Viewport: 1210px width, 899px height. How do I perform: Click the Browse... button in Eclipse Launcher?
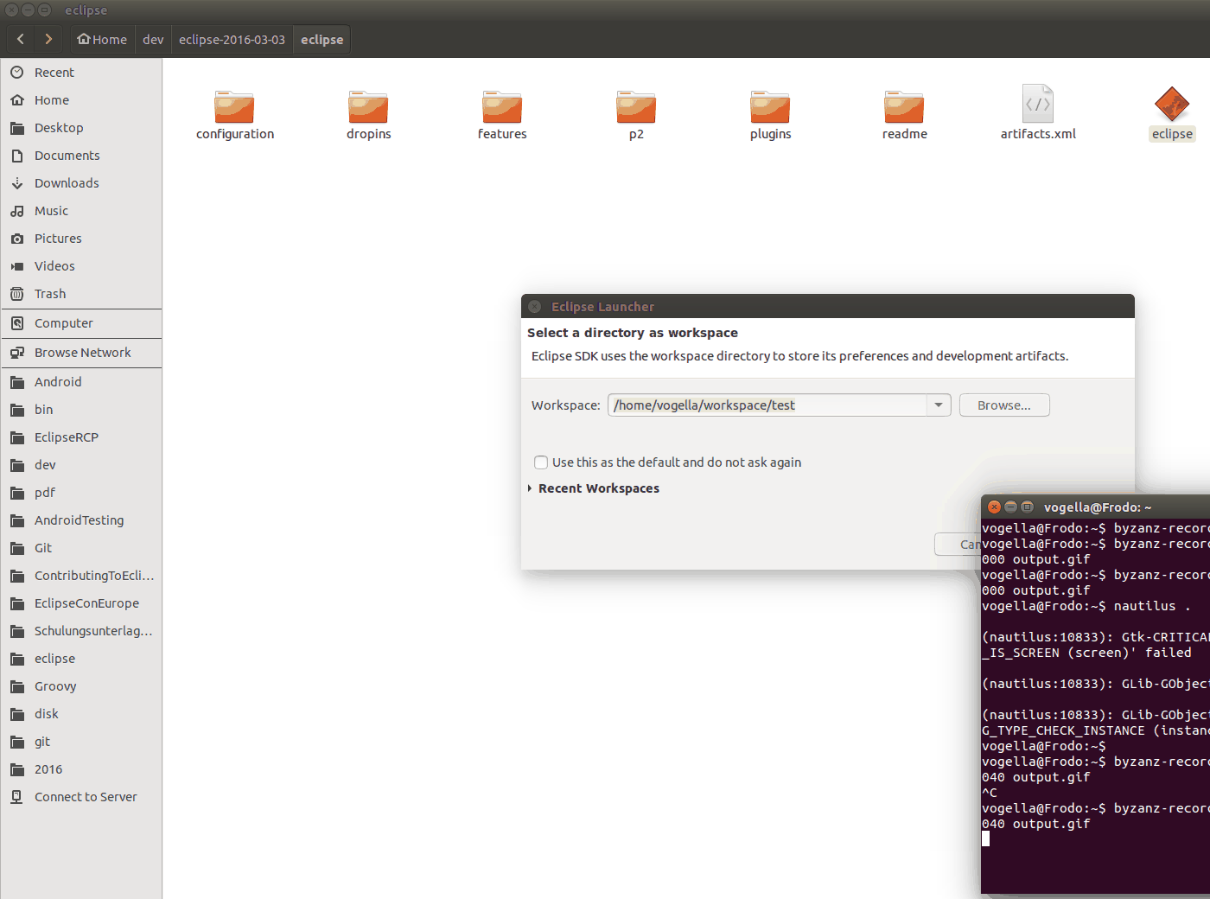coord(1004,405)
